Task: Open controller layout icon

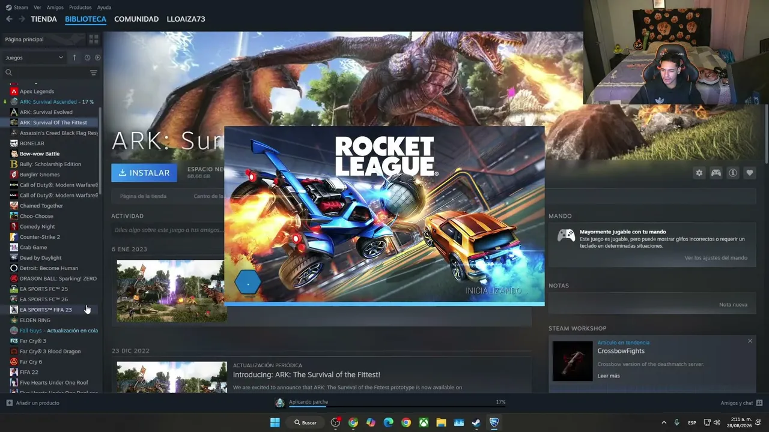Action: click(x=716, y=173)
